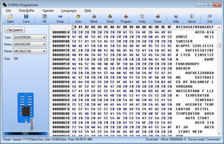Run the Blank check icon
224x144 pixels.
[94, 17]
